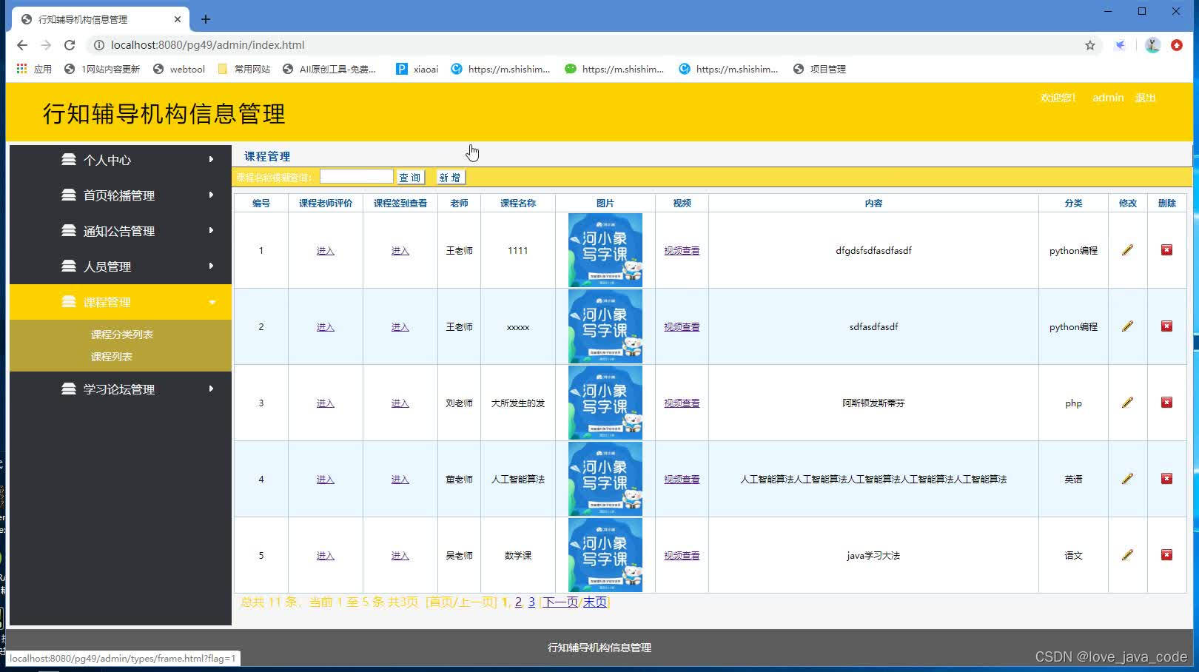Select the 王老师 cell in row xxxxx
The width and height of the screenshot is (1199, 672).
[x=459, y=327]
